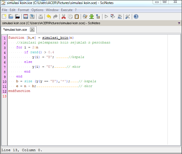Image resolution: width=182 pixels, height=154 pixels.
Task: Minimize the SciNotes window
Action: click(157, 2)
